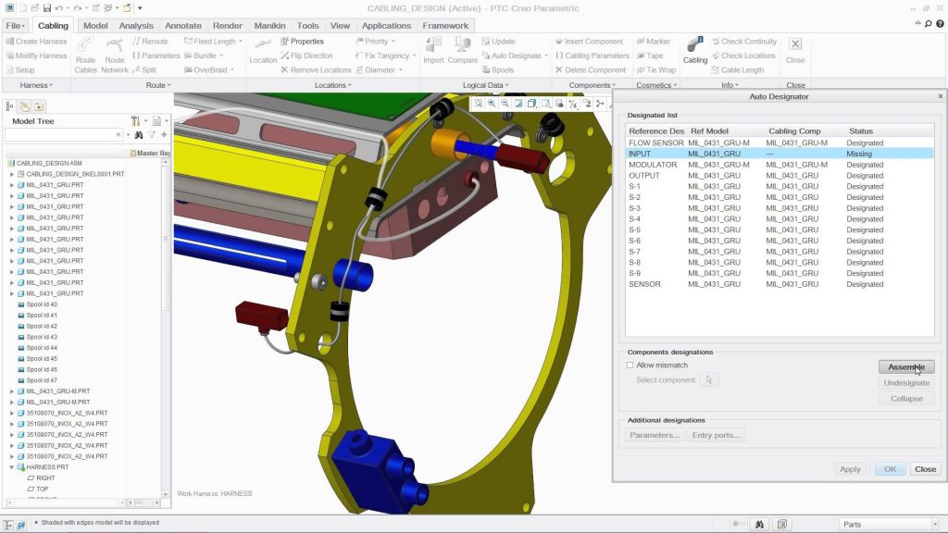948x533 pixels.
Task: Open the Applications ribbon tab
Action: (386, 25)
